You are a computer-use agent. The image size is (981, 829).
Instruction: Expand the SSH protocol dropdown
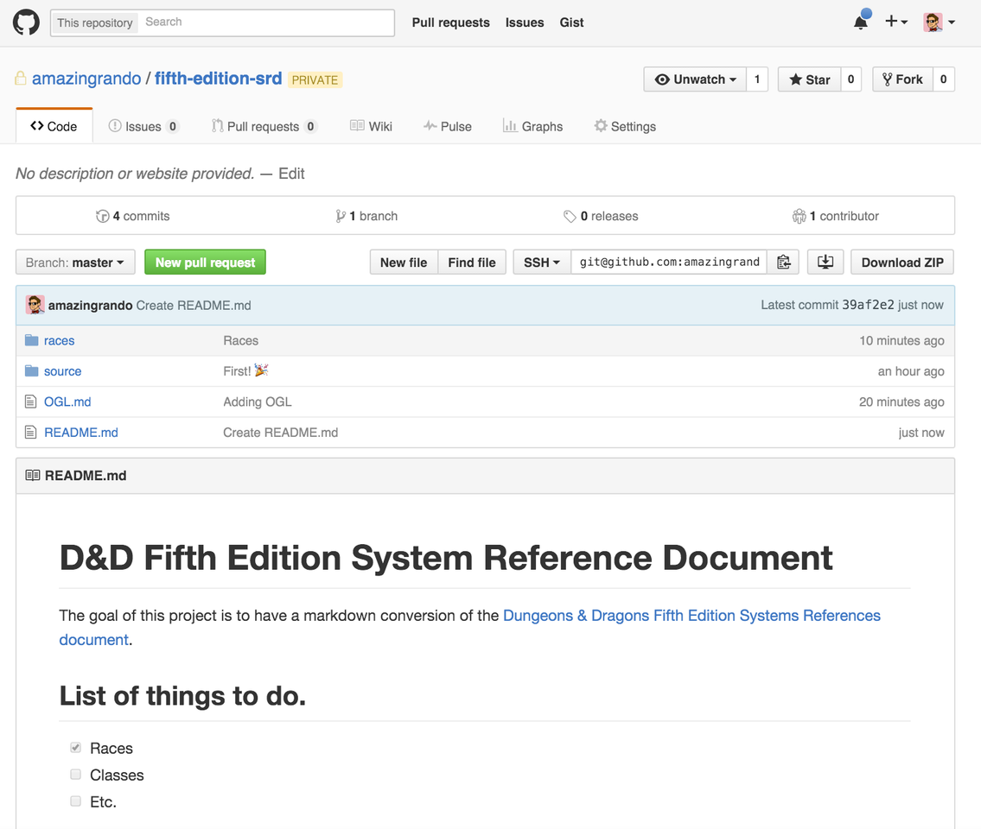542,263
